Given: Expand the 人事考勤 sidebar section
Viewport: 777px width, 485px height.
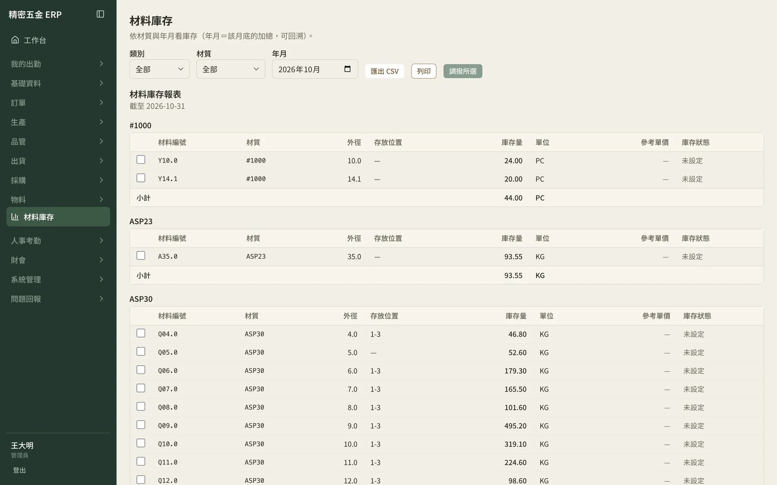Looking at the screenshot, I should (58, 240).
